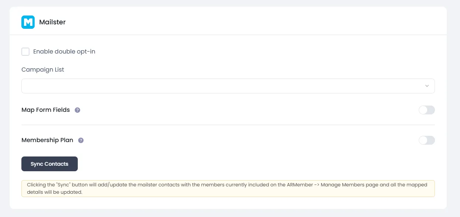
Task: Open the Campaign List dropdown
Action: pos(228,86)
